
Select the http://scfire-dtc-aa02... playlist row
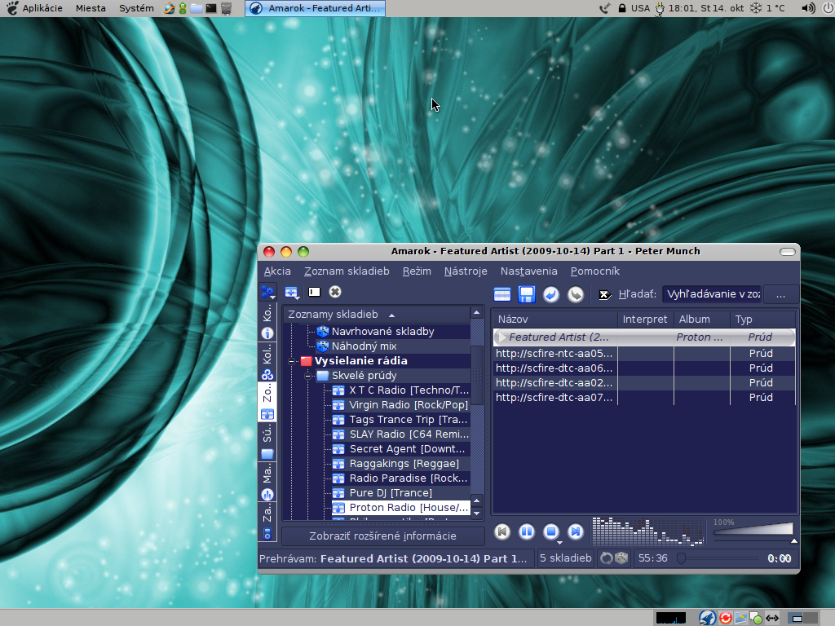point(644,383)
